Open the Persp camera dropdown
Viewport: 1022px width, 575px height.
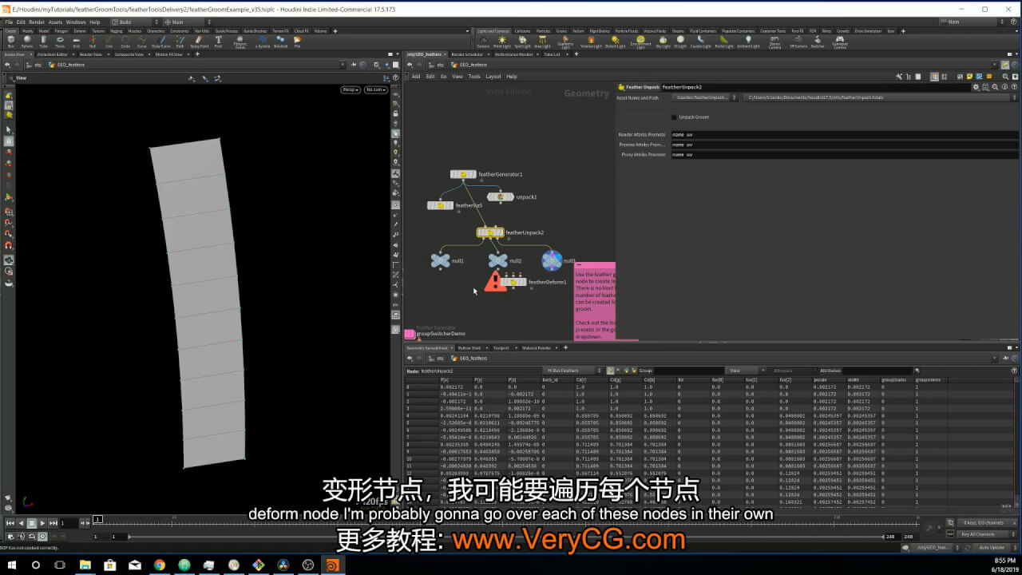351,89
